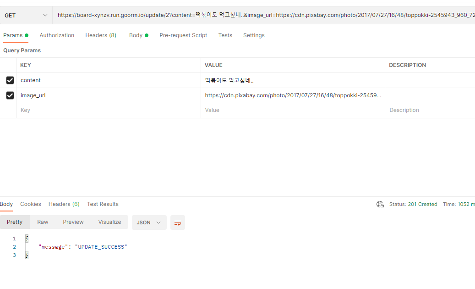Click the content key cell
The width and height of the screenshot is (475, 289).
[109, 80]
